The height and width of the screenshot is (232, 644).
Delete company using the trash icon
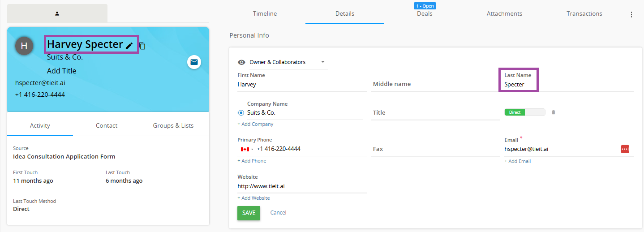point(553,112)
